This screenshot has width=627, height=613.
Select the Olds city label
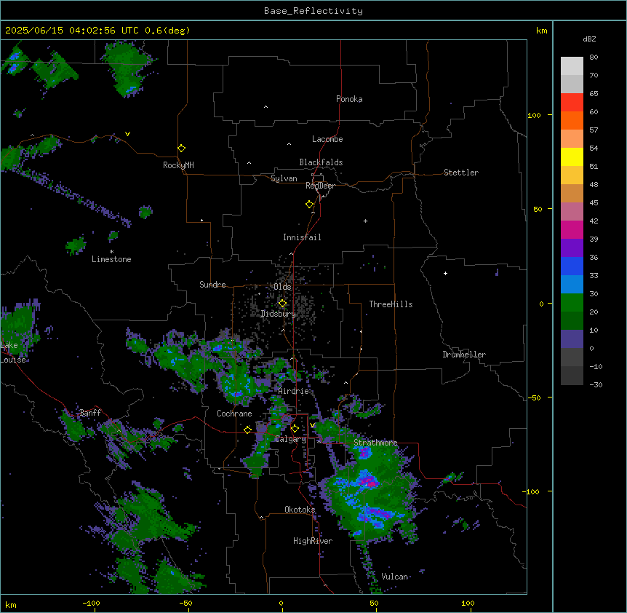pos(282,287)
